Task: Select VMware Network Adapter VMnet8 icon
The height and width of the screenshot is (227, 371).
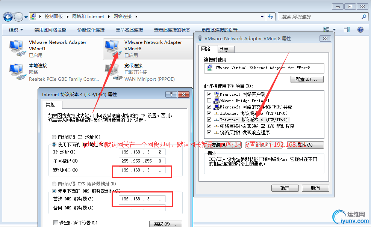Action: [113, 48]
